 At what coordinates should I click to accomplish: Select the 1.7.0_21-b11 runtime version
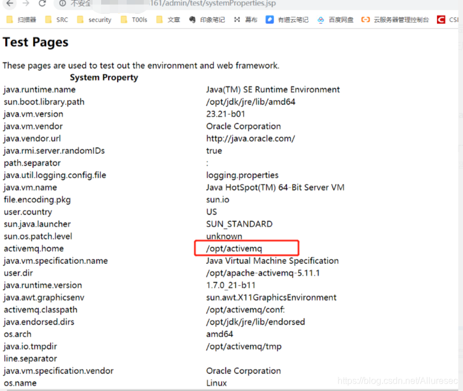click(x=231, y=285)
